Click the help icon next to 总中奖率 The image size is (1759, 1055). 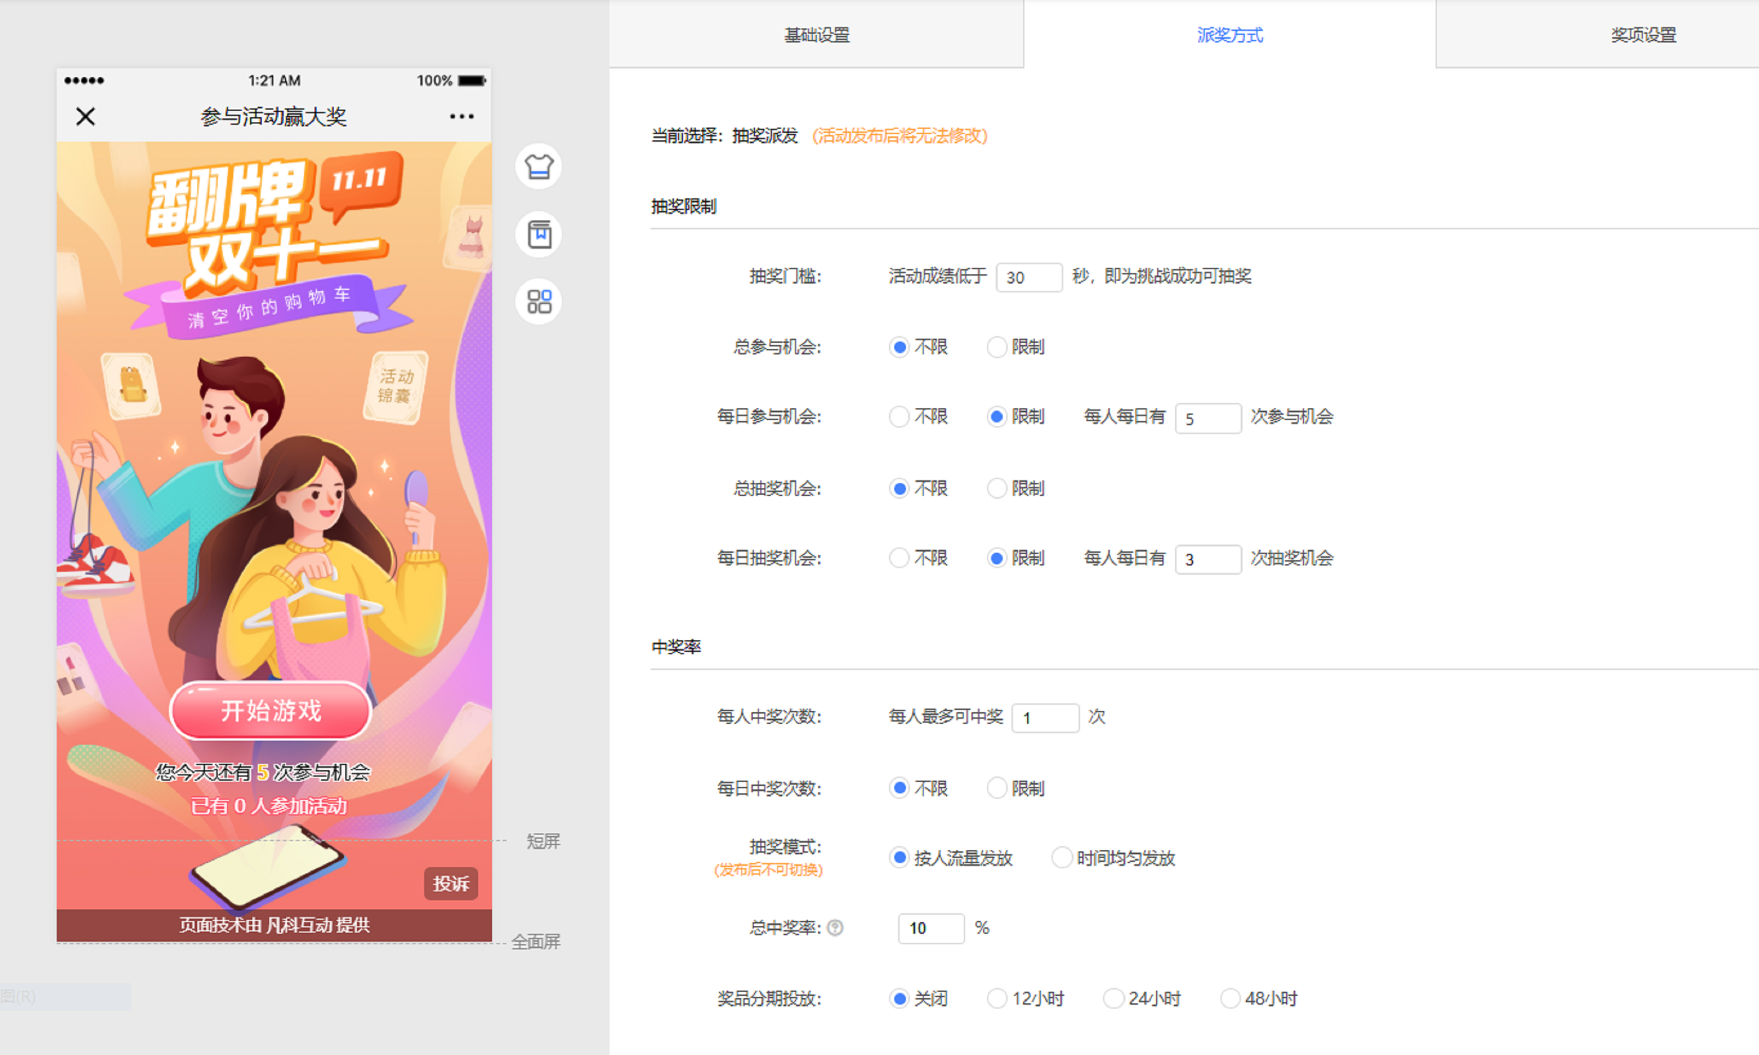coord(836,928)
